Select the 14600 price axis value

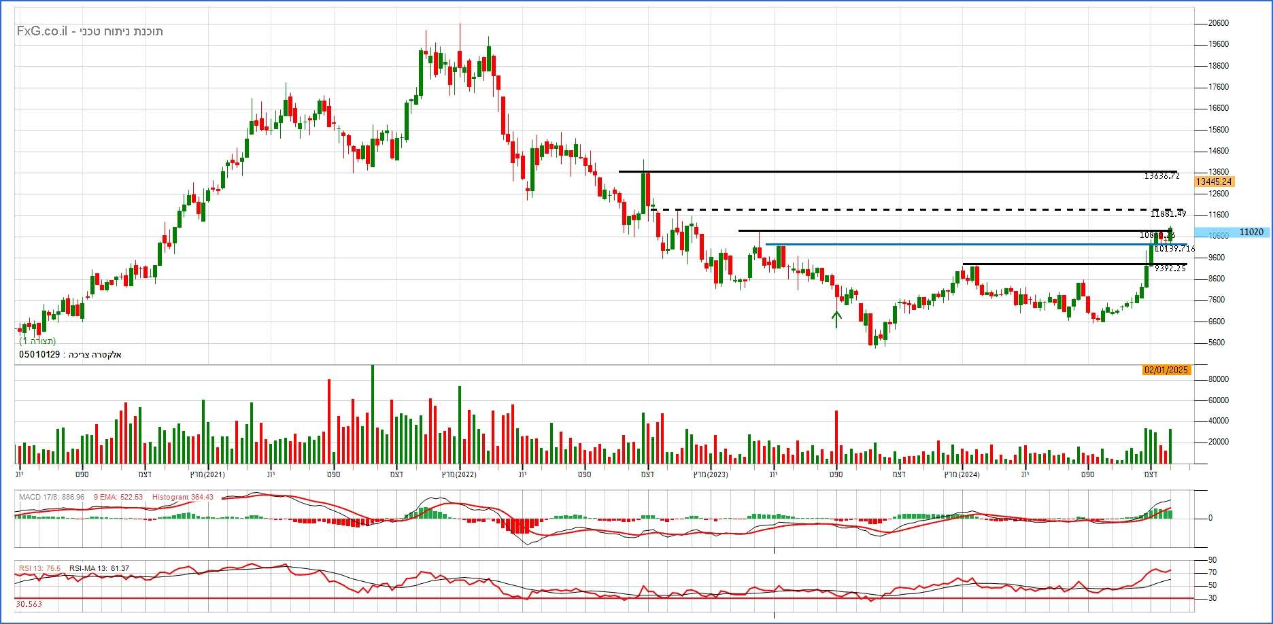[x=1218, y=151]
